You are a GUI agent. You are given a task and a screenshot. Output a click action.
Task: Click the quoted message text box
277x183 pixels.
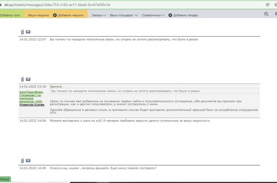click(154, 91)
